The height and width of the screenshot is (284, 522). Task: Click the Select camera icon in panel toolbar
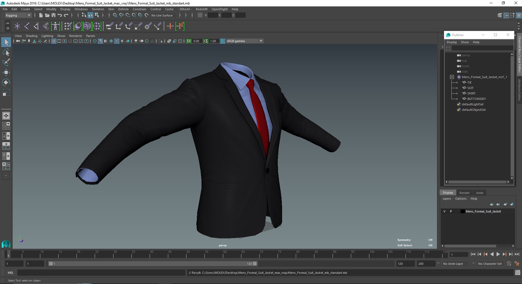pyautogui.click(x=18, y=41)
